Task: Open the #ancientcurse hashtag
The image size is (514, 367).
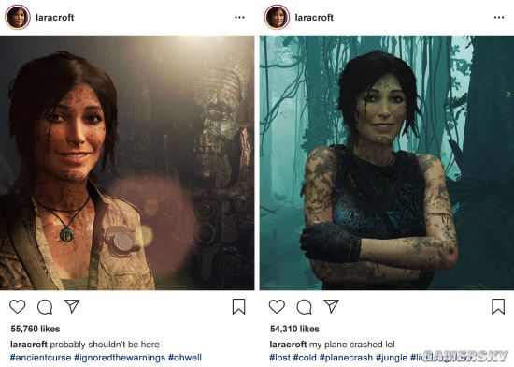Action: [x=40, y=357]
